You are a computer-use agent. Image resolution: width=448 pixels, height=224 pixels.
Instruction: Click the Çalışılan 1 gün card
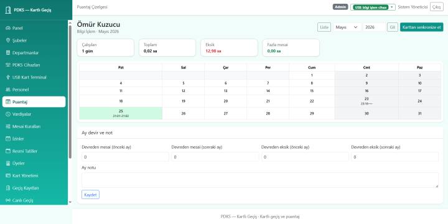(x=105, y=48)
